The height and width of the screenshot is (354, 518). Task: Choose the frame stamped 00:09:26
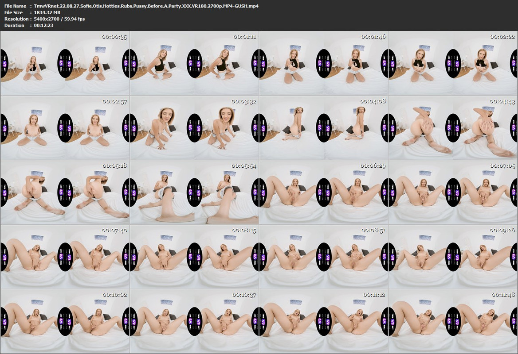(453, 257)
